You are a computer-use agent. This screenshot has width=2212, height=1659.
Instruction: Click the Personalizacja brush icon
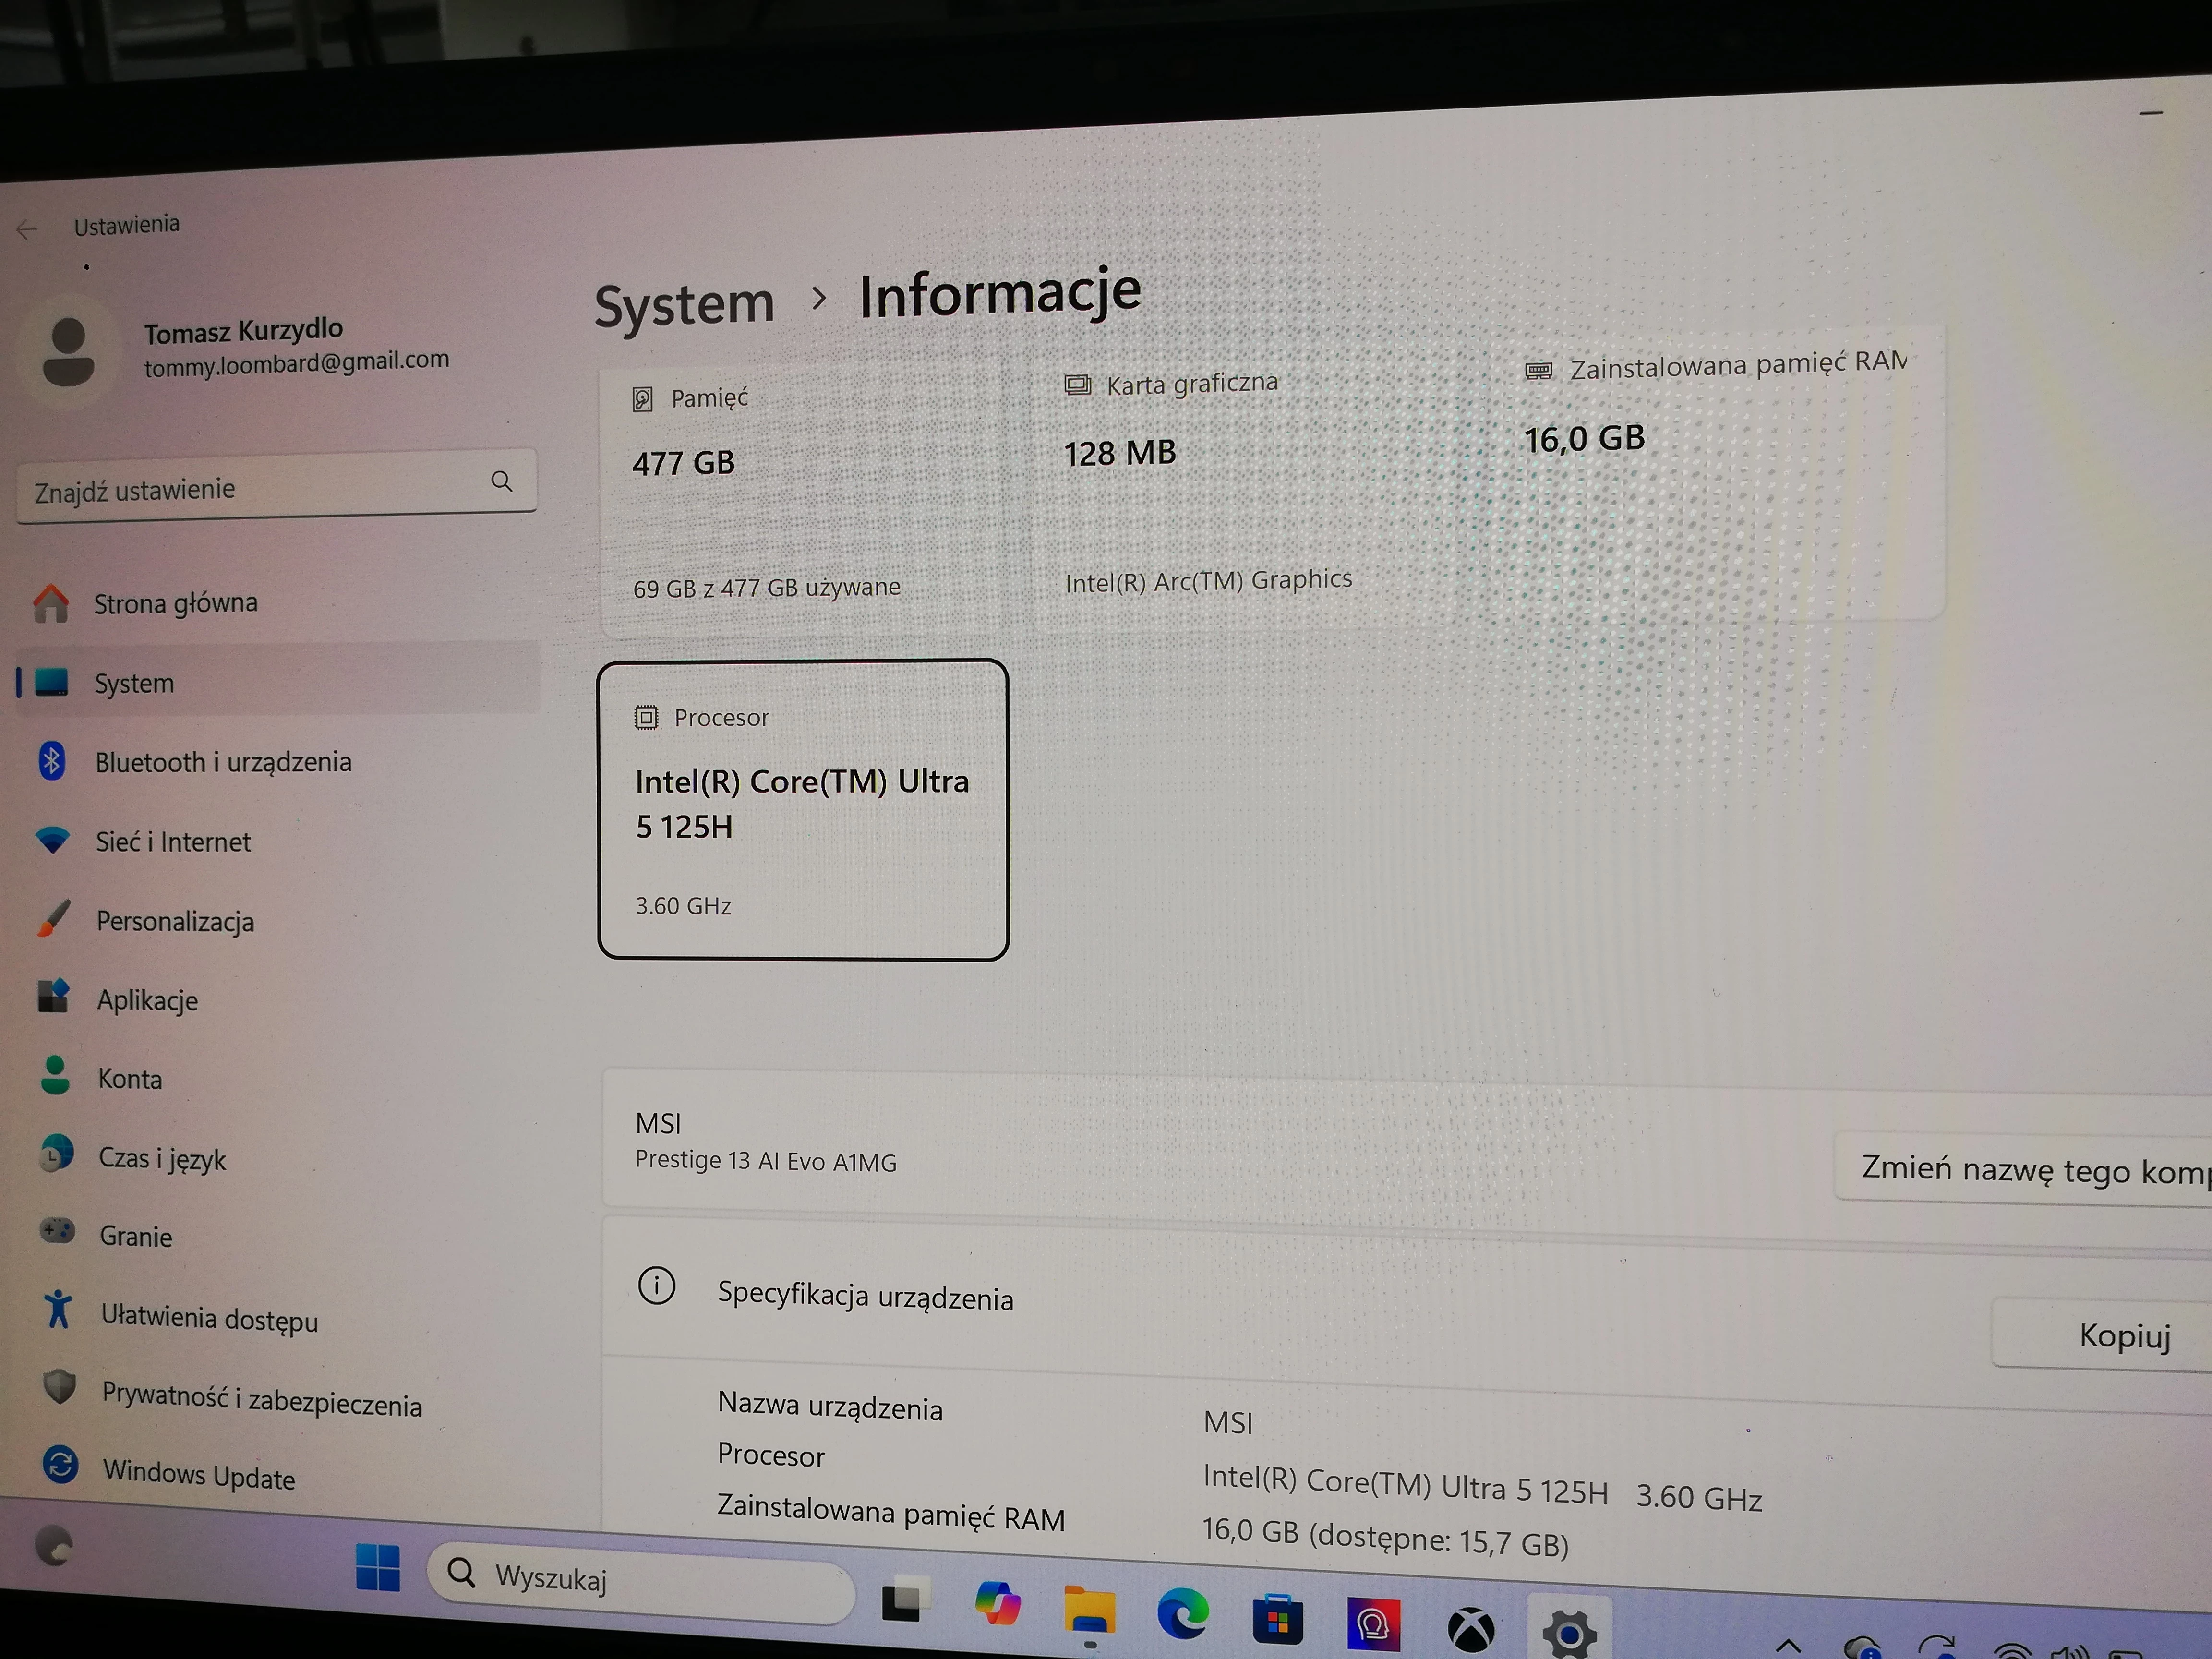tap(53, 919)
